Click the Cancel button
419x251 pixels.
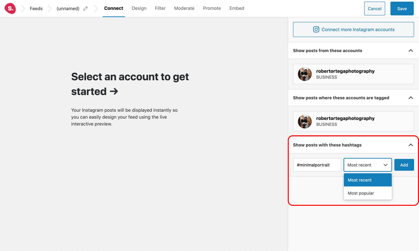pos(375,9)
